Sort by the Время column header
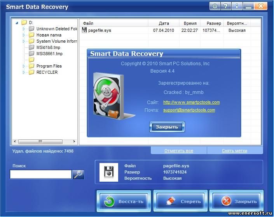Viewport: 274px width, 217px height. [x=190, y=23]
